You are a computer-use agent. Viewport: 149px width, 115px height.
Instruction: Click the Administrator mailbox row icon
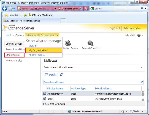[44, 94]
